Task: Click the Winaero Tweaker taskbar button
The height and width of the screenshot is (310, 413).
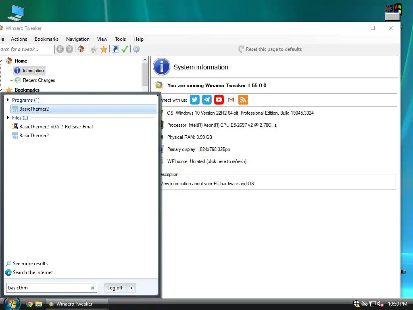Action: coord(77,304)
